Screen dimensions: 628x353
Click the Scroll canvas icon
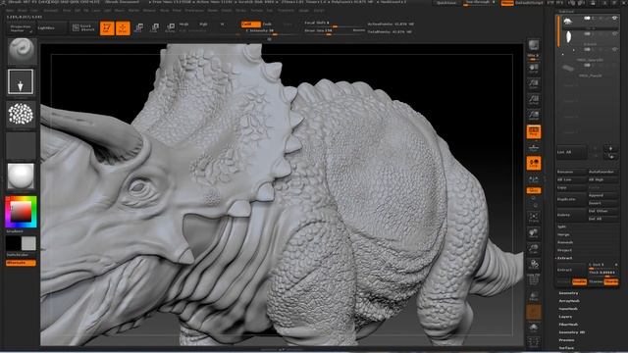[534, 69]
